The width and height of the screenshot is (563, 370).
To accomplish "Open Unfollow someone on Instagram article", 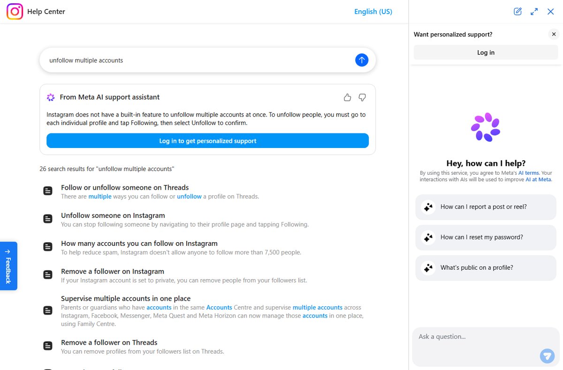I will (113, 215).
